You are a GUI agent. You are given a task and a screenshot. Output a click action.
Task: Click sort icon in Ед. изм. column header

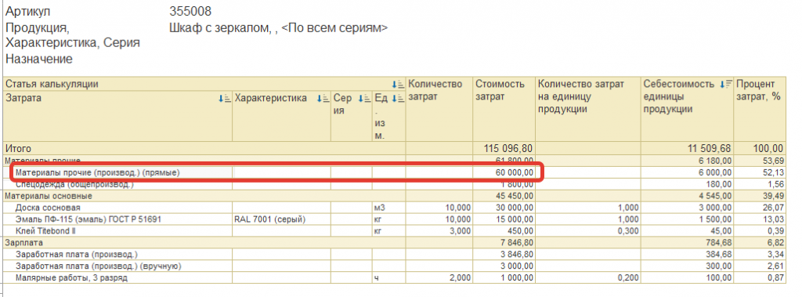point(398,98)
